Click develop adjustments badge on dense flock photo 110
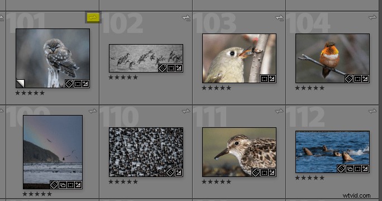 click(179, 173)
